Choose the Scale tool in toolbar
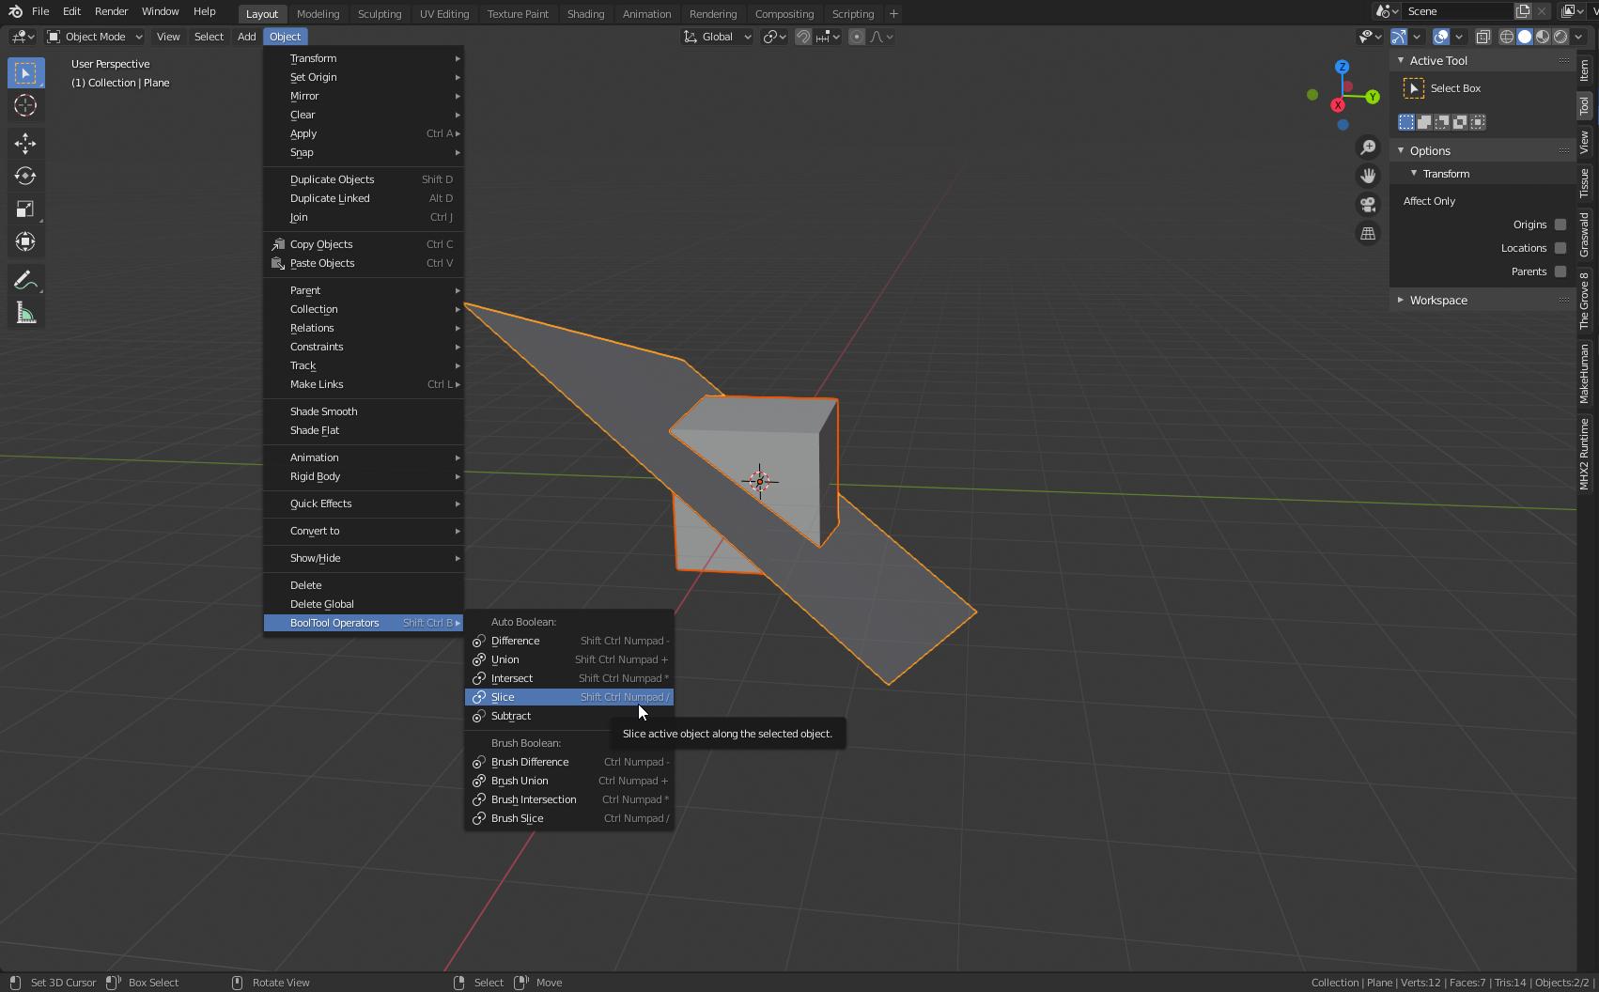Viewport: 1599px width, 992px height. tap(25, 209)
